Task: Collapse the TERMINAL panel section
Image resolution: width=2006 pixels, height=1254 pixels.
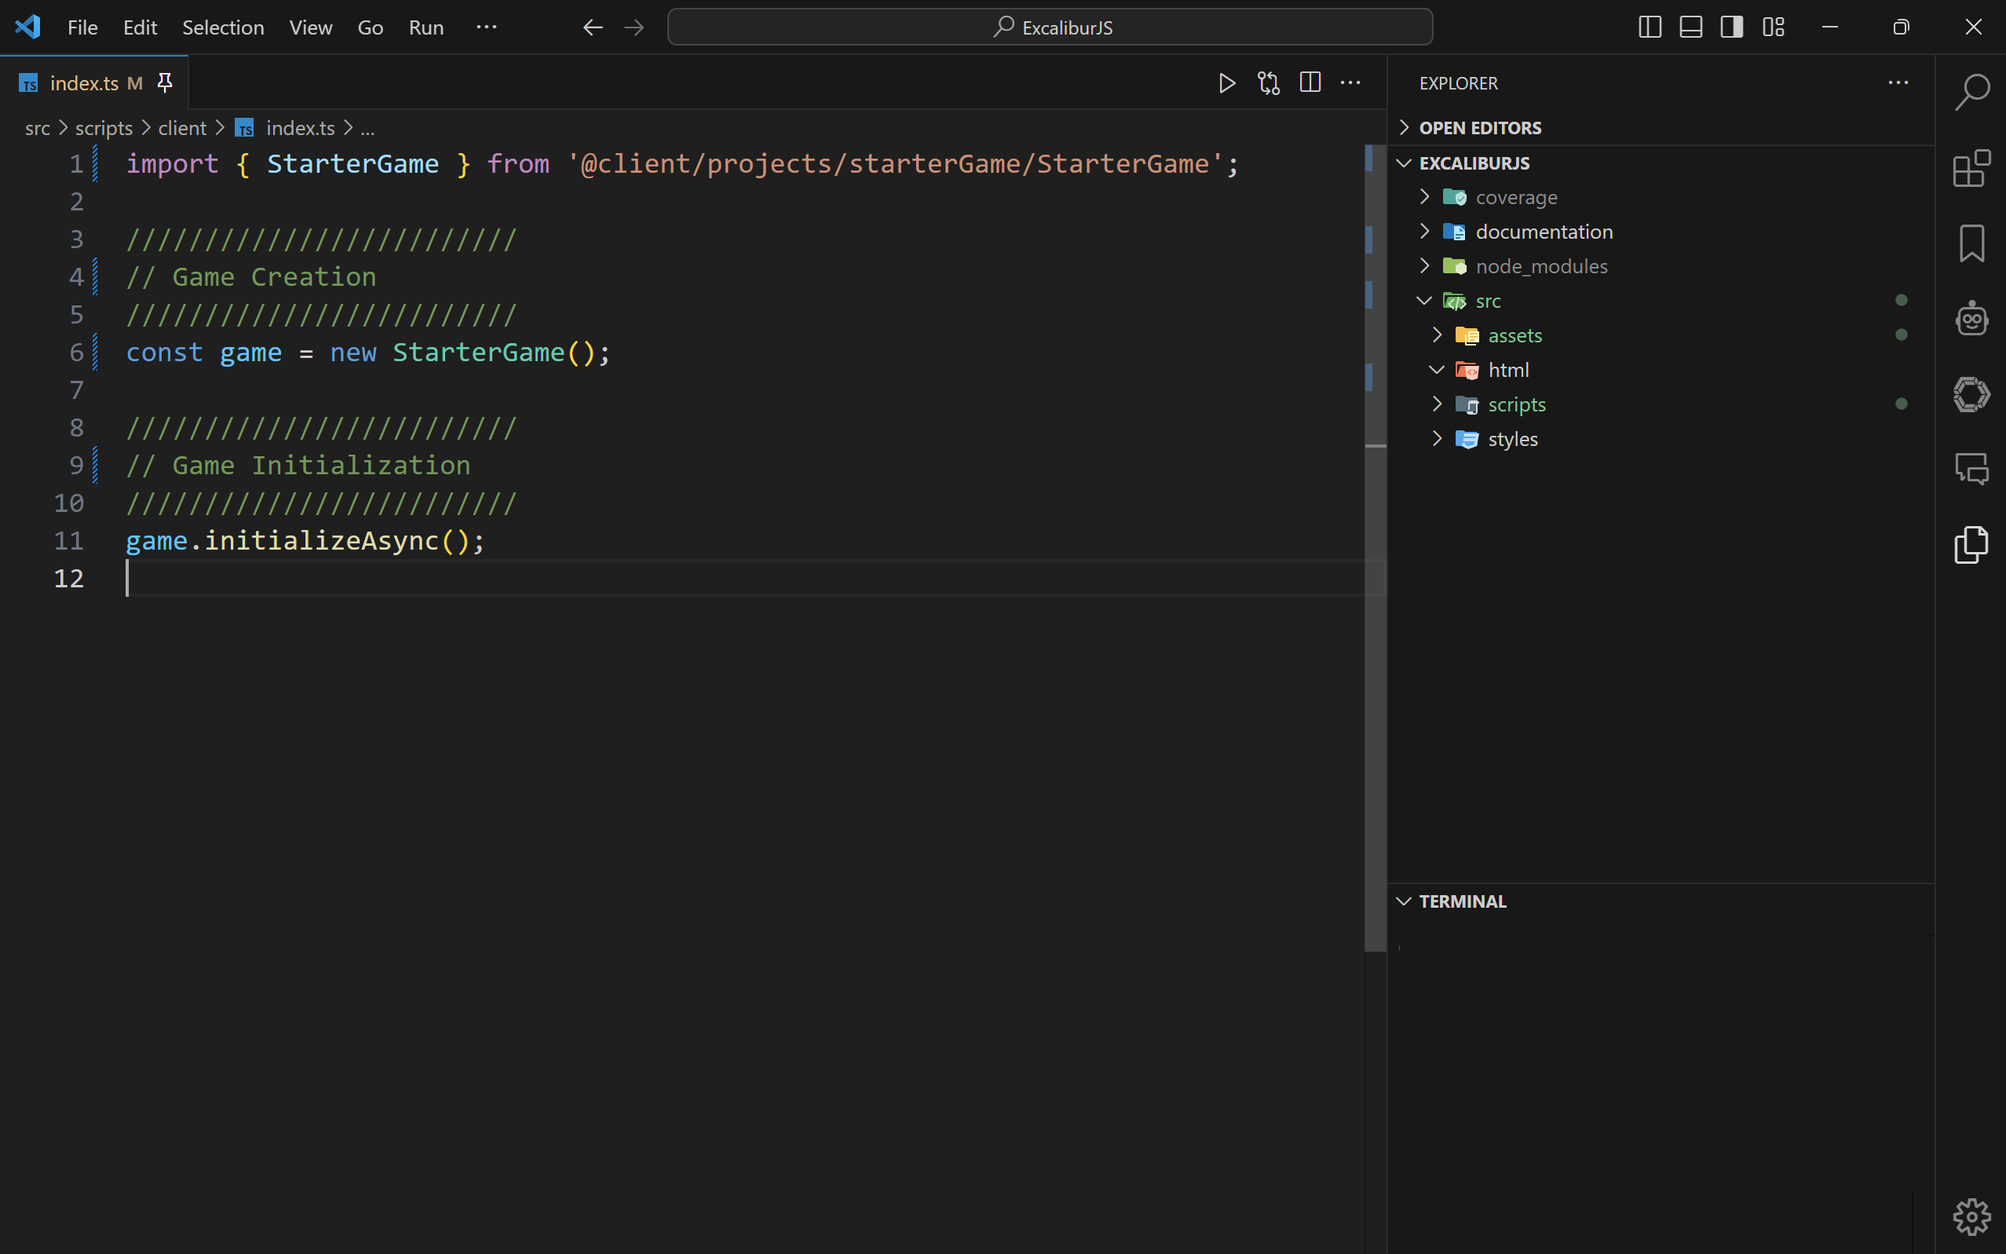Action: (x=1661, y=901)
